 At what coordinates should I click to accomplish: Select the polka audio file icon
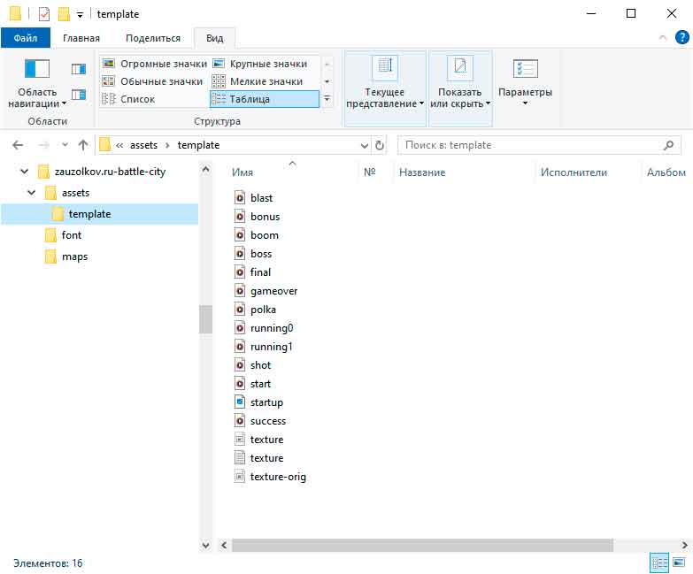pos(240,309)
